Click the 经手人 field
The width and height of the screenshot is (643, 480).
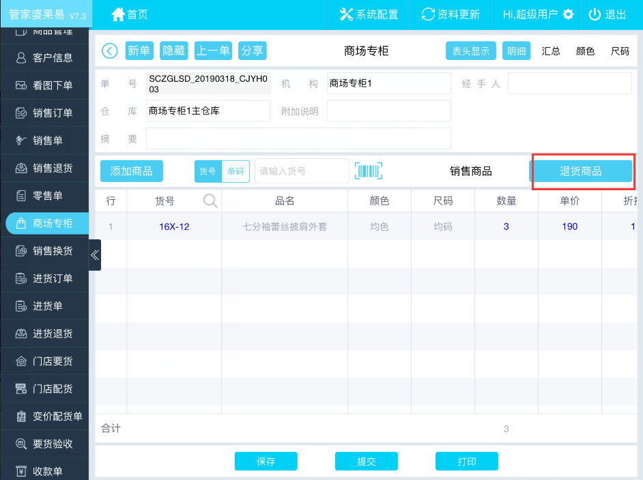pyautogui.click(x=569, y=83)
